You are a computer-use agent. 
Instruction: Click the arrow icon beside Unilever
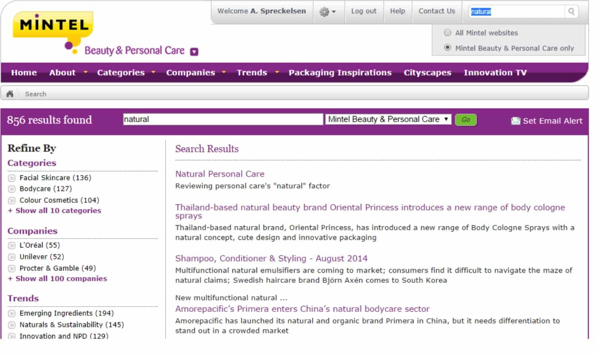pos(12,257)
